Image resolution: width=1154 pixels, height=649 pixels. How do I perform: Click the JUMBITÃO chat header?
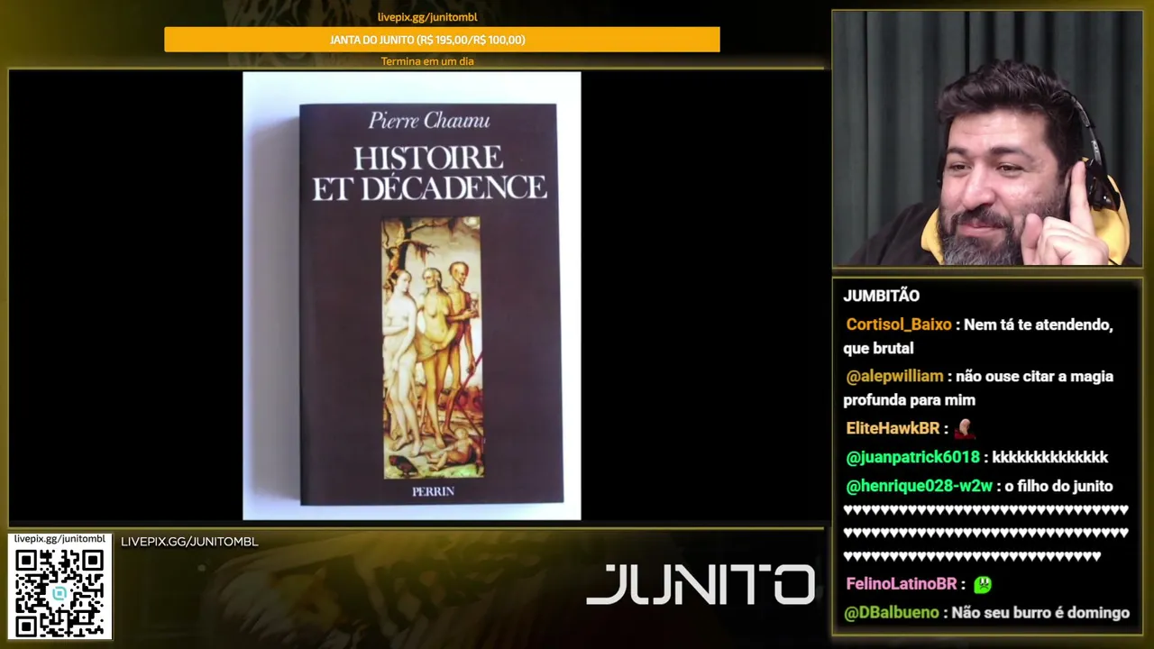coord(882,296)
